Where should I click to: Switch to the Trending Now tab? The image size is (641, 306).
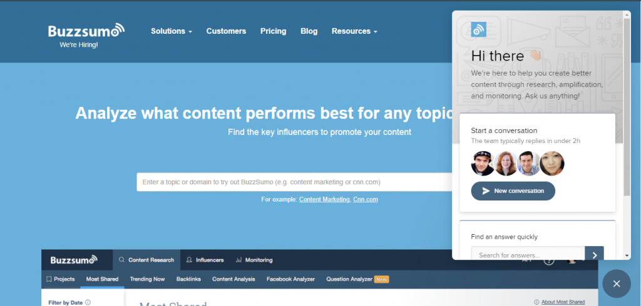tap(147, 279)
